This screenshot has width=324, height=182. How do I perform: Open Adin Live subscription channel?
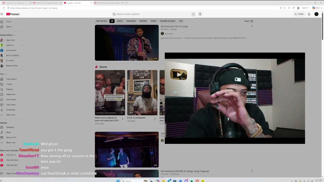tap(10, 45)
